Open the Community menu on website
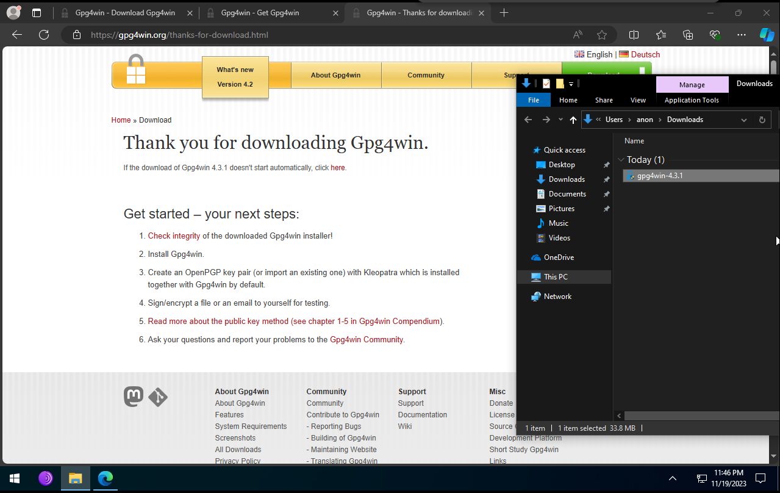780x493 pixels. coord(426,75)
